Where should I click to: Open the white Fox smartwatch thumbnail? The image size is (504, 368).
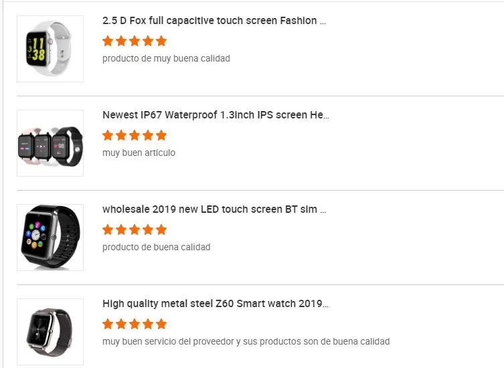click(x=50, y=49)
